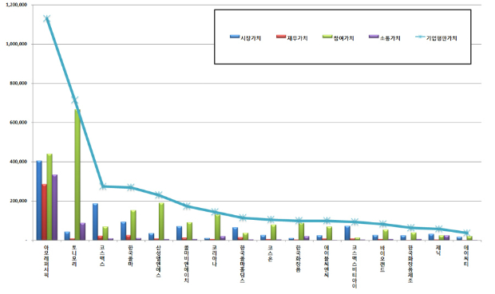The image size is (495, 294).
Task: Select the line star marker above 토니모리
Action: pos(75,100)
